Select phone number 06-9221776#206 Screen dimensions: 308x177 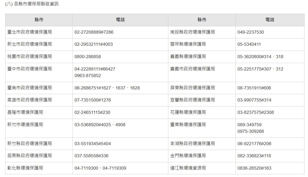[254, 144]
